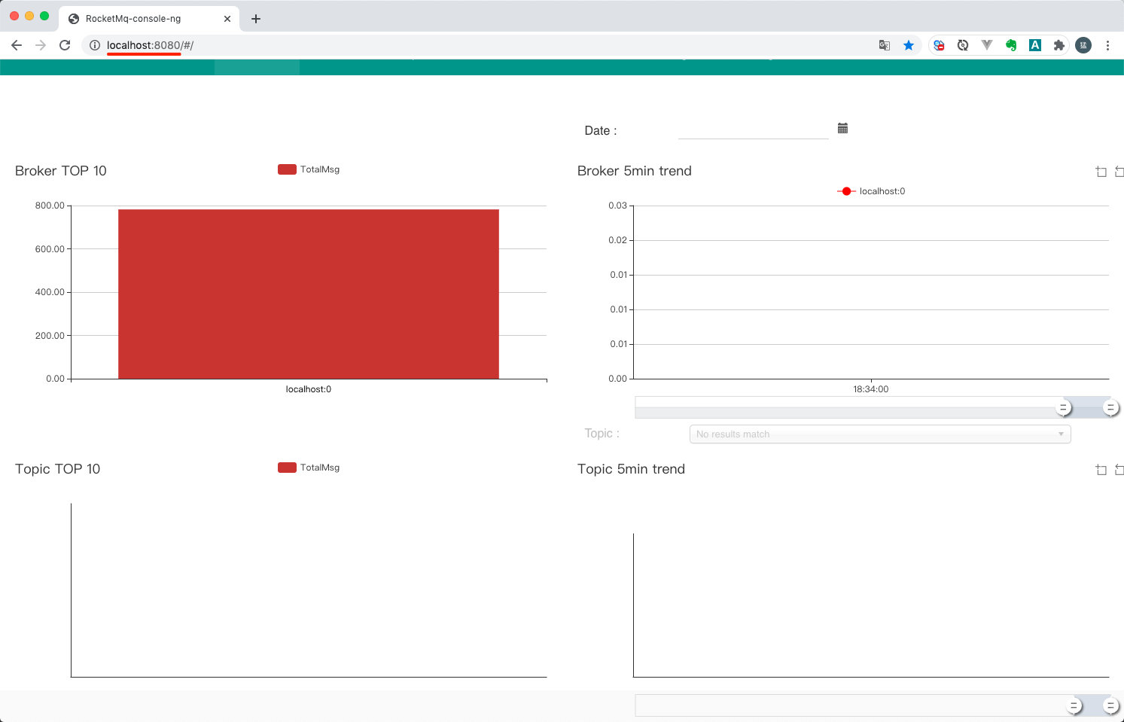Image resolution: width=1124 pixels, height=722 pixels.
Task: Open the Topic dropdown showing No results match
Action: (880, 434)
